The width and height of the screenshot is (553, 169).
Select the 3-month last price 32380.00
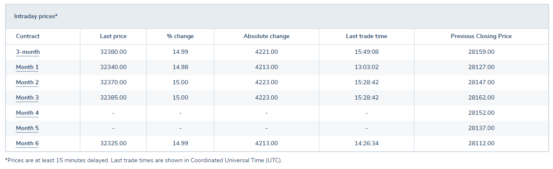113,52
